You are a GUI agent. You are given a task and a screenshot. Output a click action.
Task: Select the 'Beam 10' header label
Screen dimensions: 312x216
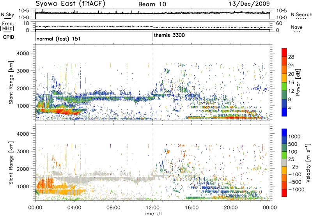click(x=152, y=4)
